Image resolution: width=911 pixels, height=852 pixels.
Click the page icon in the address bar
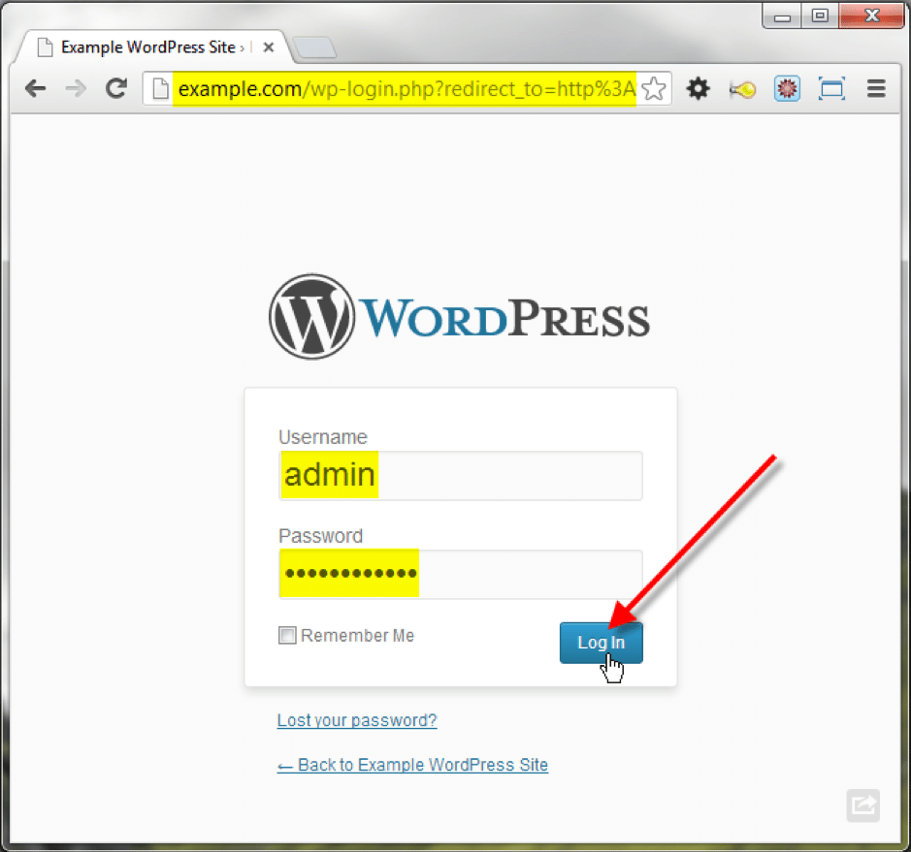click(160, 89)
